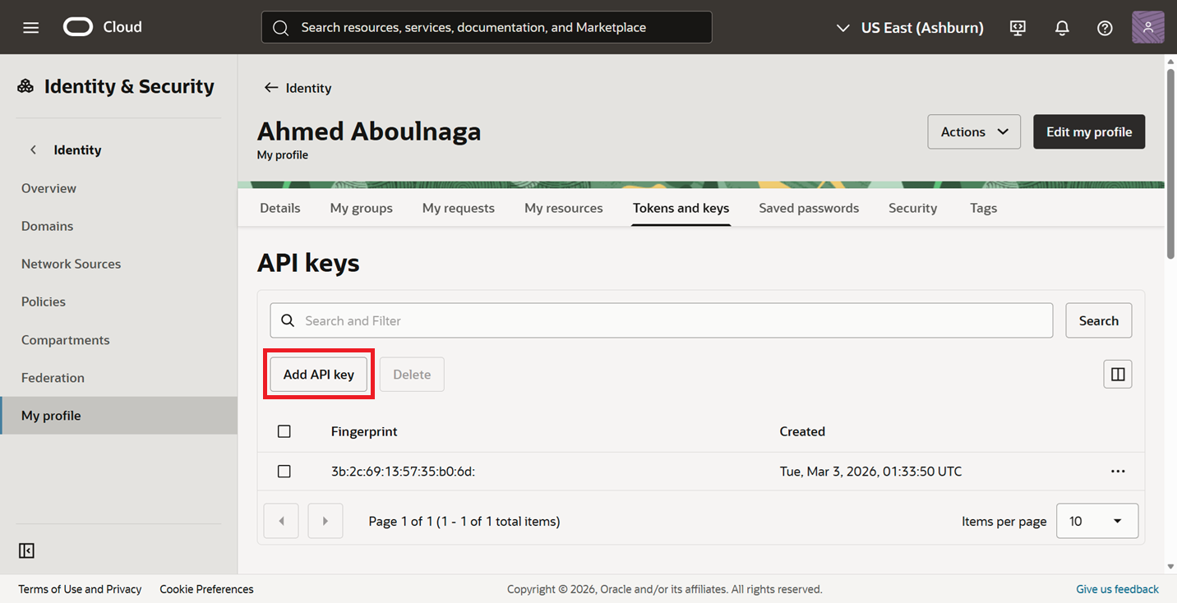
Task: Expand the Items per page dropdown
Action: coord(1096,521)
